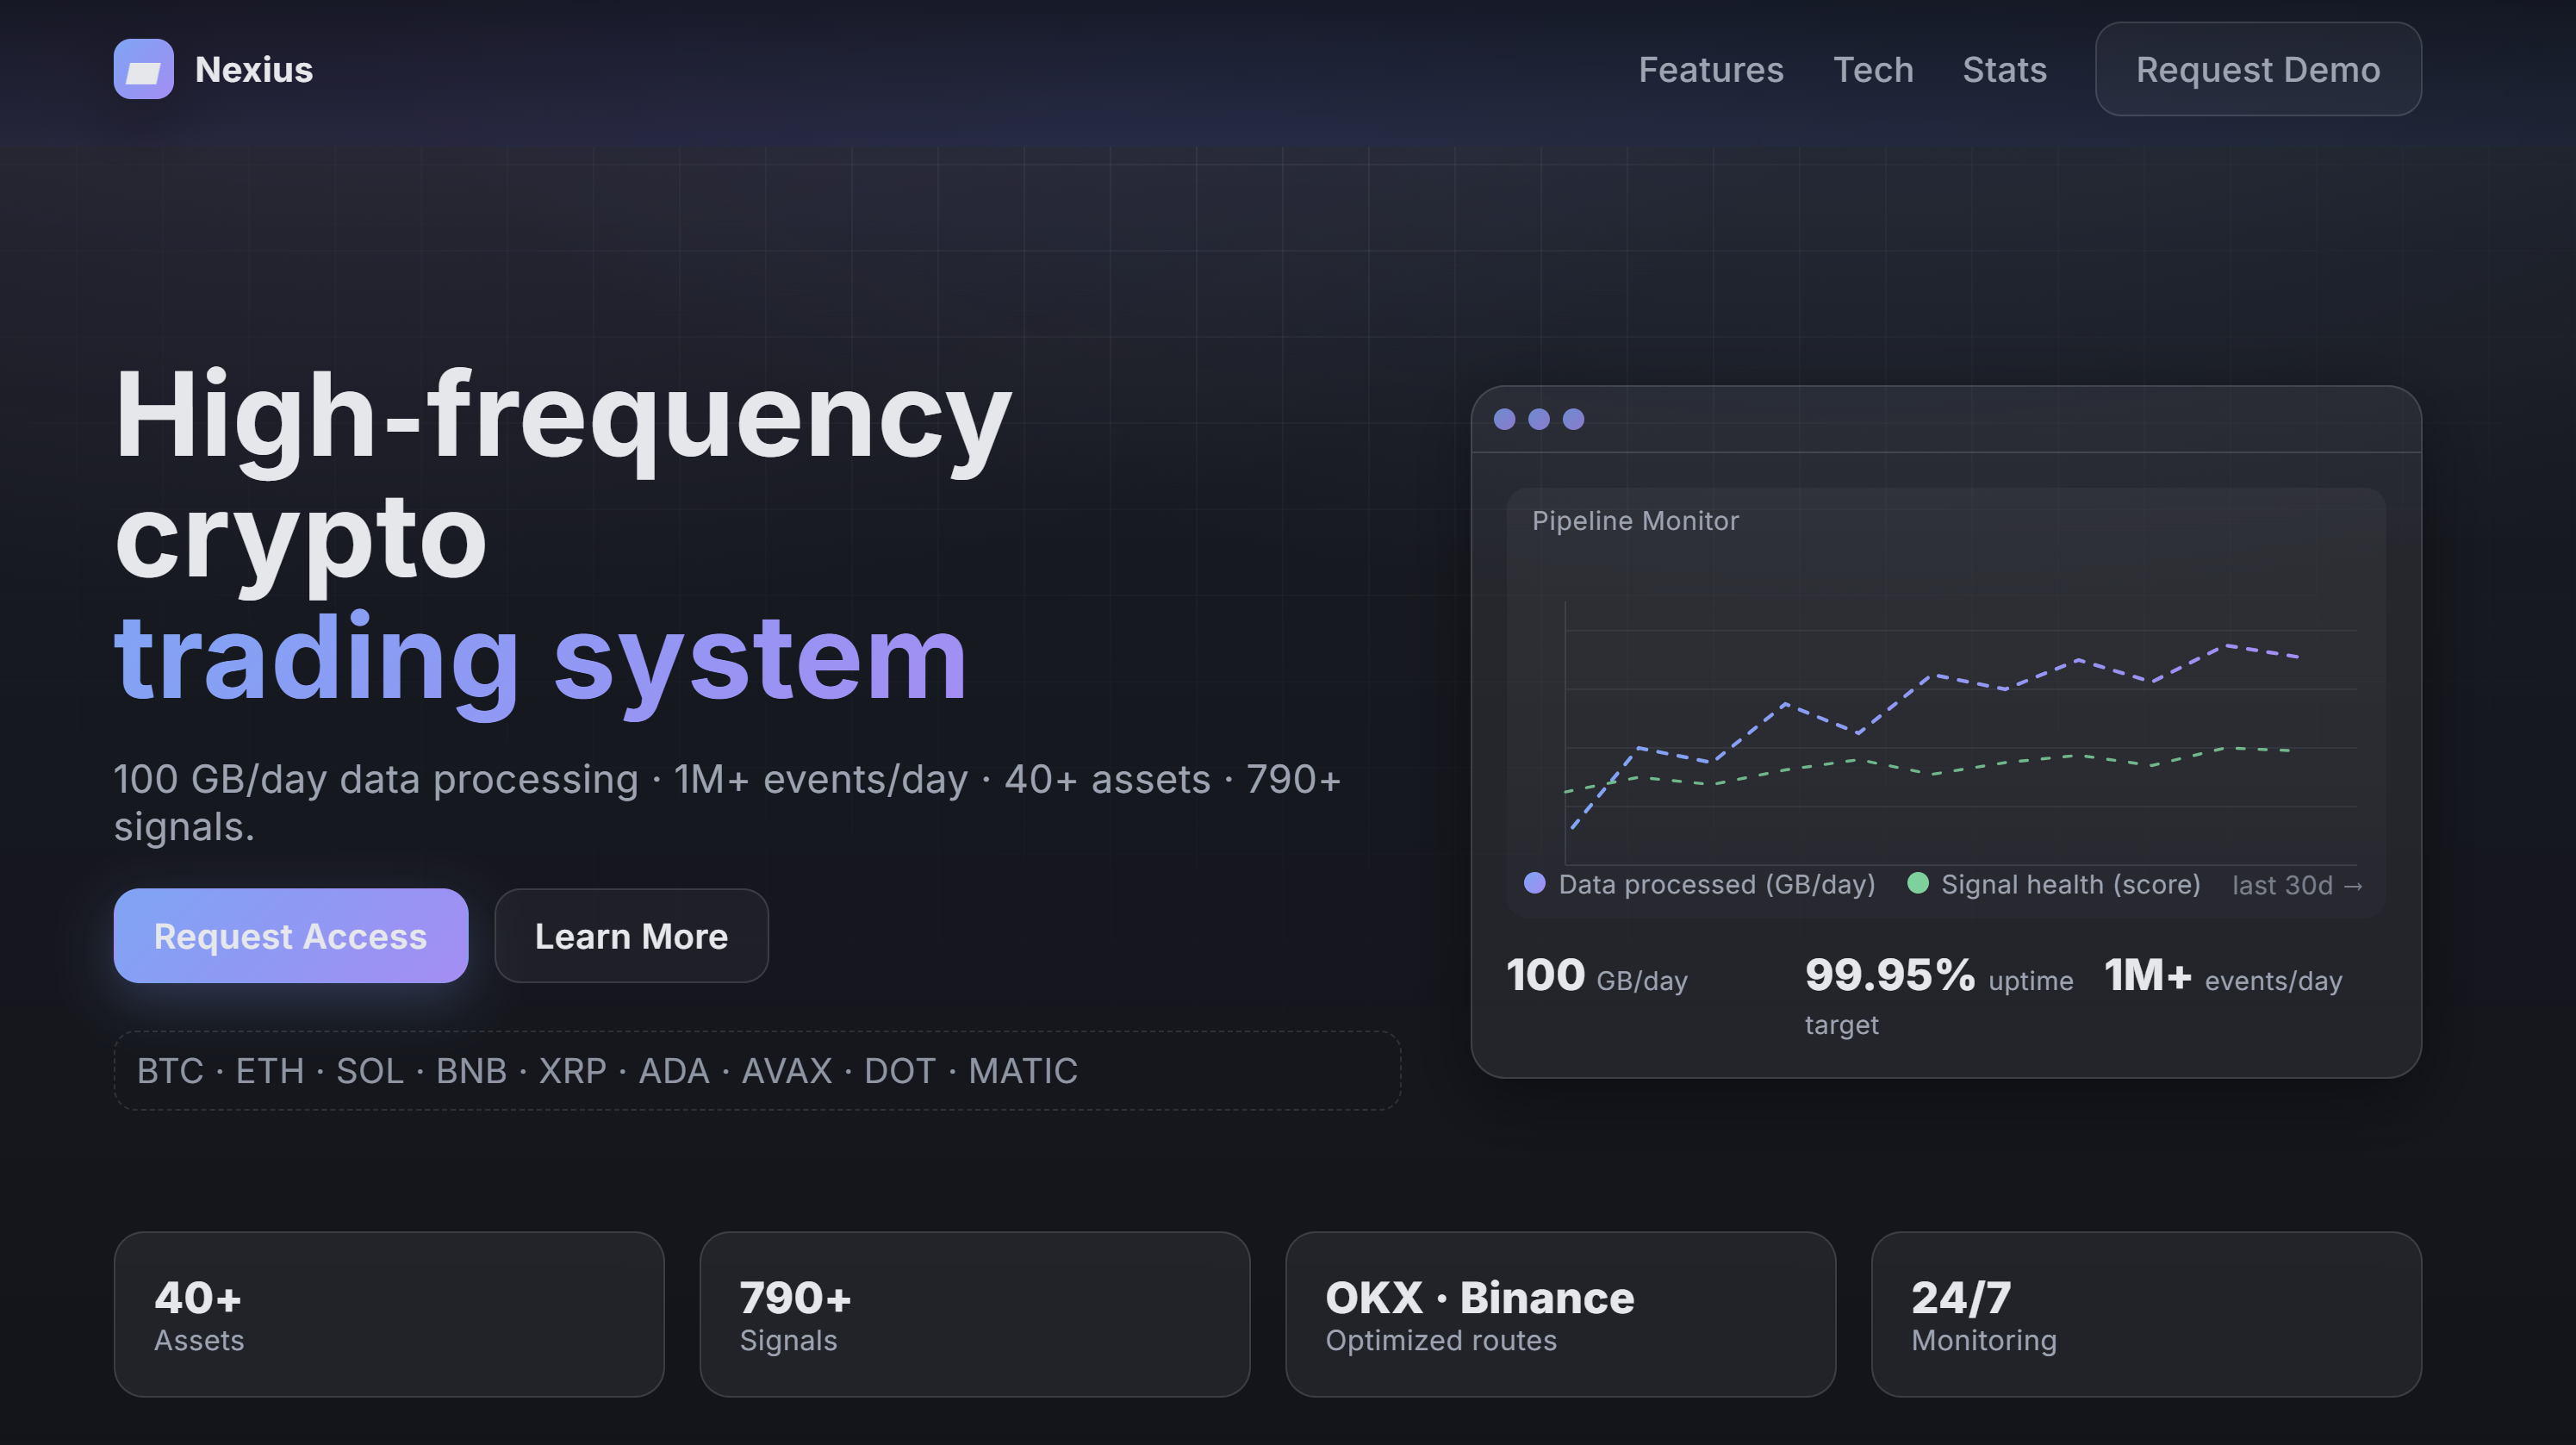Select Tech in the navigation

tap(1874, 69)
